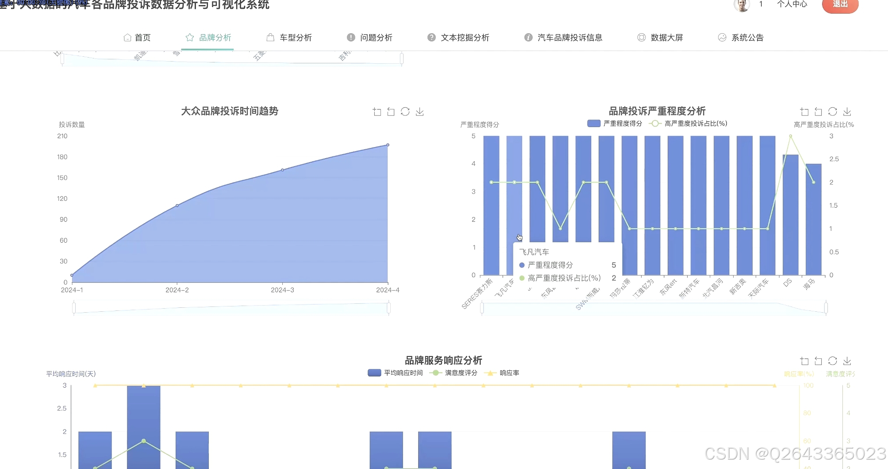Open the 问题分析 page
888x469 pixels.
point(370,38)
